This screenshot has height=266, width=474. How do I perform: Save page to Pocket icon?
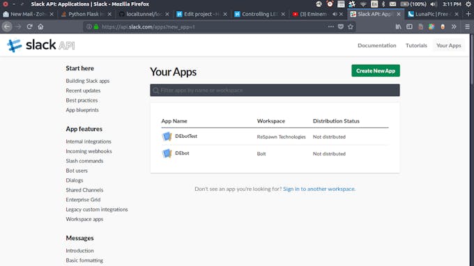(341, 26)
